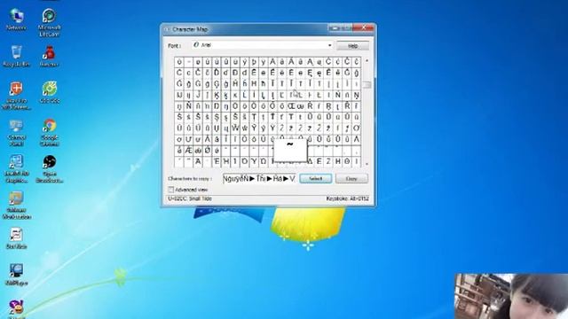Screen dimensions: 568x319
Task: Click the Copy button
Action: [351, 179]
